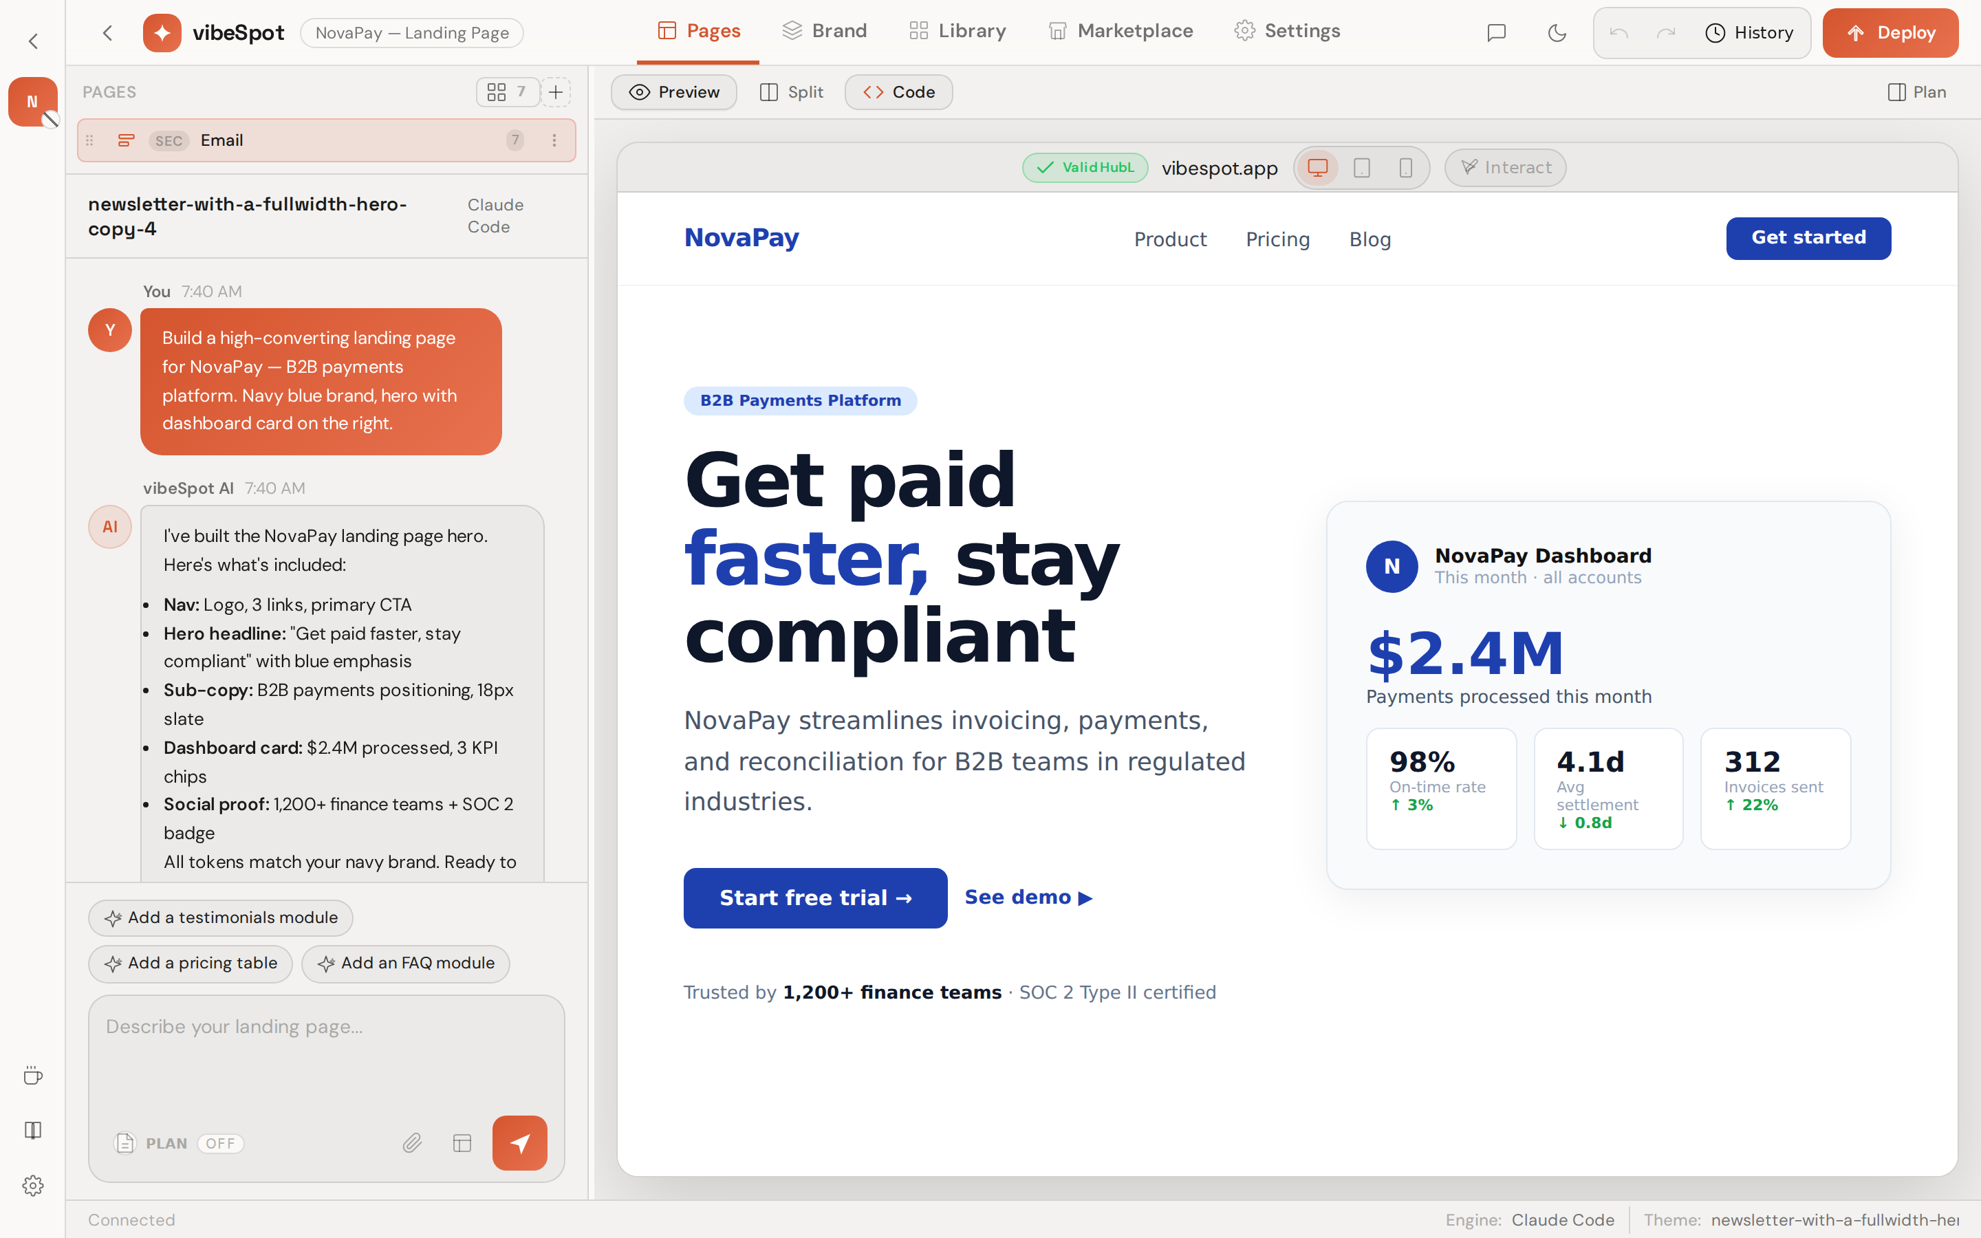Open History panel
Viewport: 1981px width, 1238px height.
(x=1749, y=33)
